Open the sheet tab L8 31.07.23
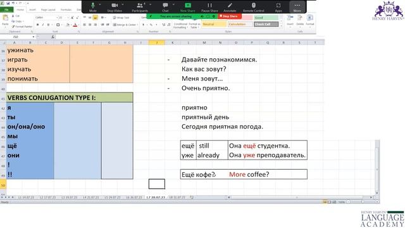The image size is (405, 228). (x=177, y=197)
